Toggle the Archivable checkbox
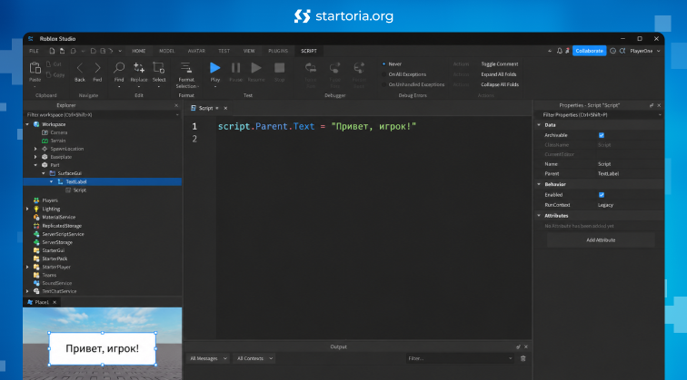This screenshot has width=687, height=380. click(602, 135)
